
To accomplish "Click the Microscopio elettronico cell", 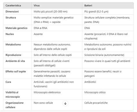I will tap(47, 92).
